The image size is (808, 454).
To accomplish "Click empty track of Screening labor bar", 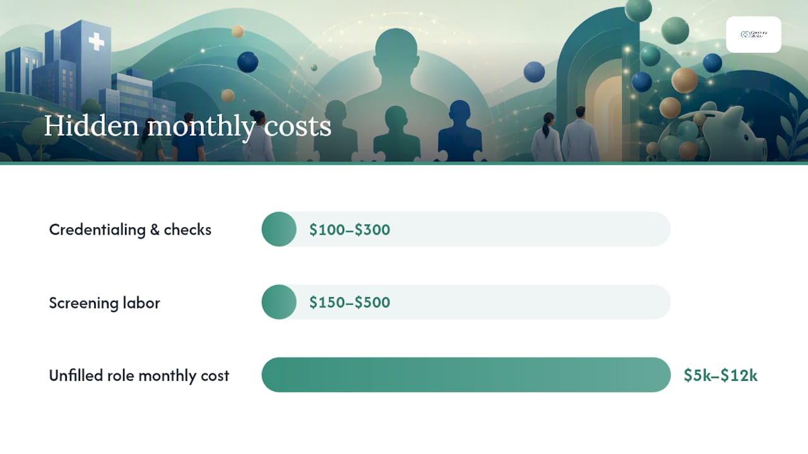I will click(530, 302).
